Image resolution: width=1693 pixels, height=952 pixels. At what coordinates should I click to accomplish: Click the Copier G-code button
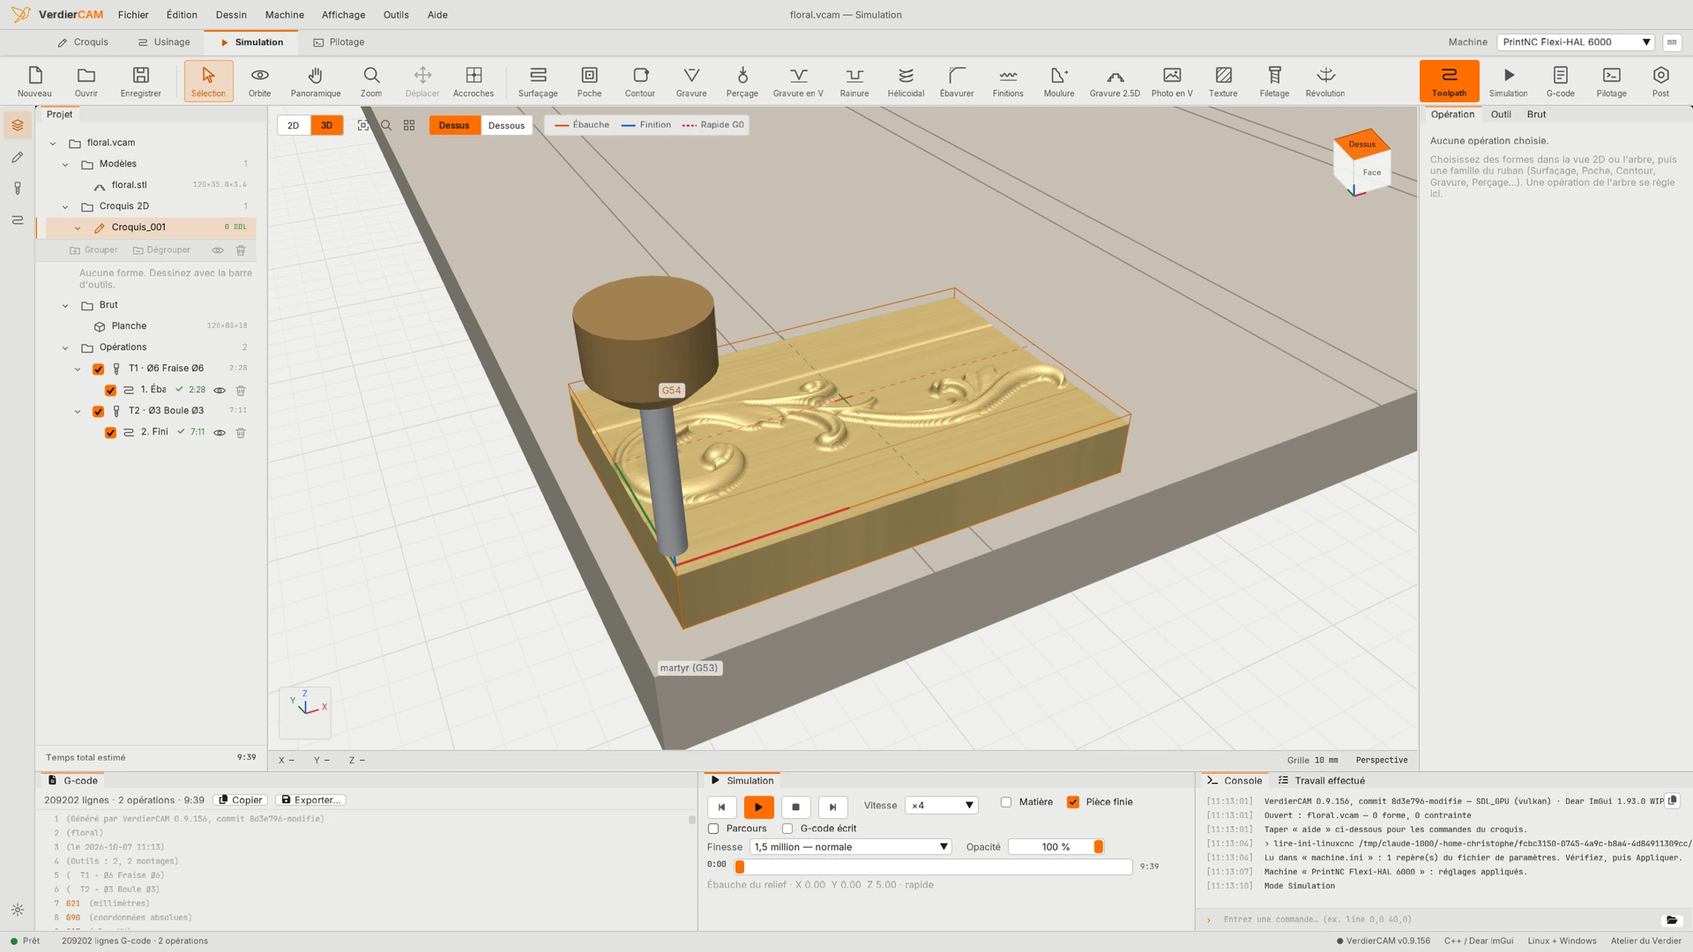pyautogui.click(x=240, y=800)
